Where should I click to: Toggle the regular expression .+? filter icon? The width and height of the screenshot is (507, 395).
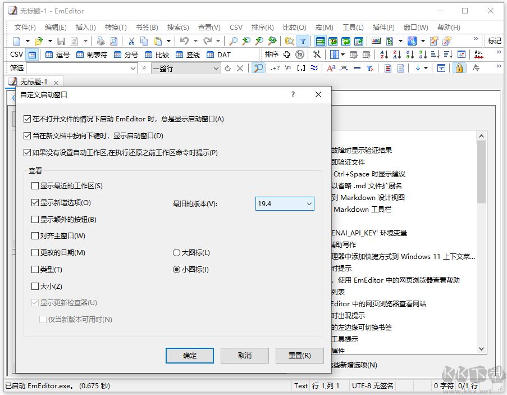pos(275,68)
